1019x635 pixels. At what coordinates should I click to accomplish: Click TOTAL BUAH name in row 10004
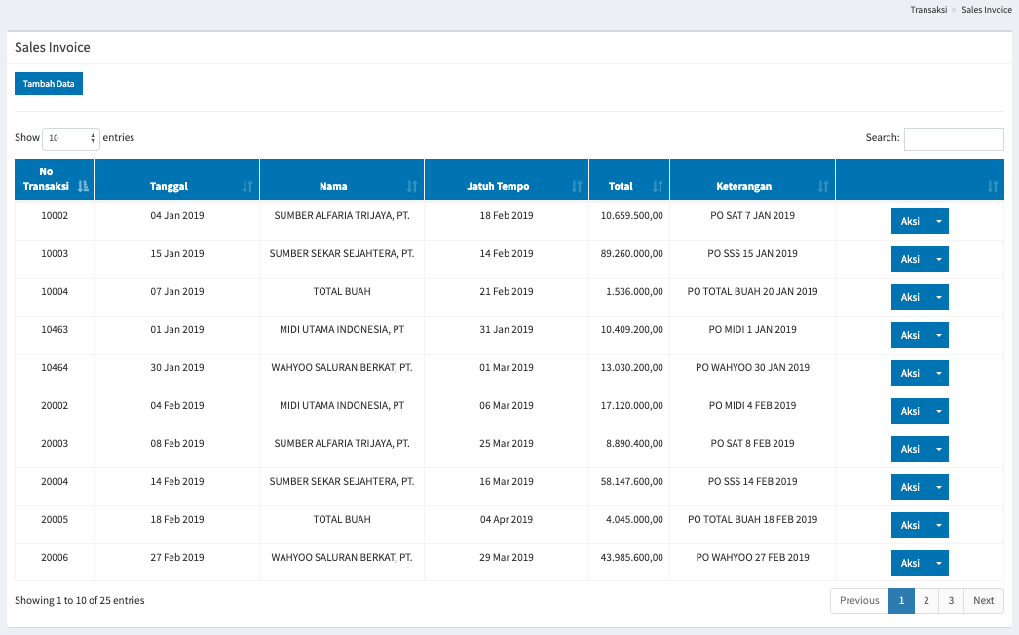(342, 292)
